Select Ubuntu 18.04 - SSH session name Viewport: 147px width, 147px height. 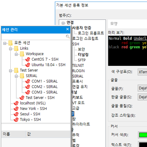[x=49, y=65]
